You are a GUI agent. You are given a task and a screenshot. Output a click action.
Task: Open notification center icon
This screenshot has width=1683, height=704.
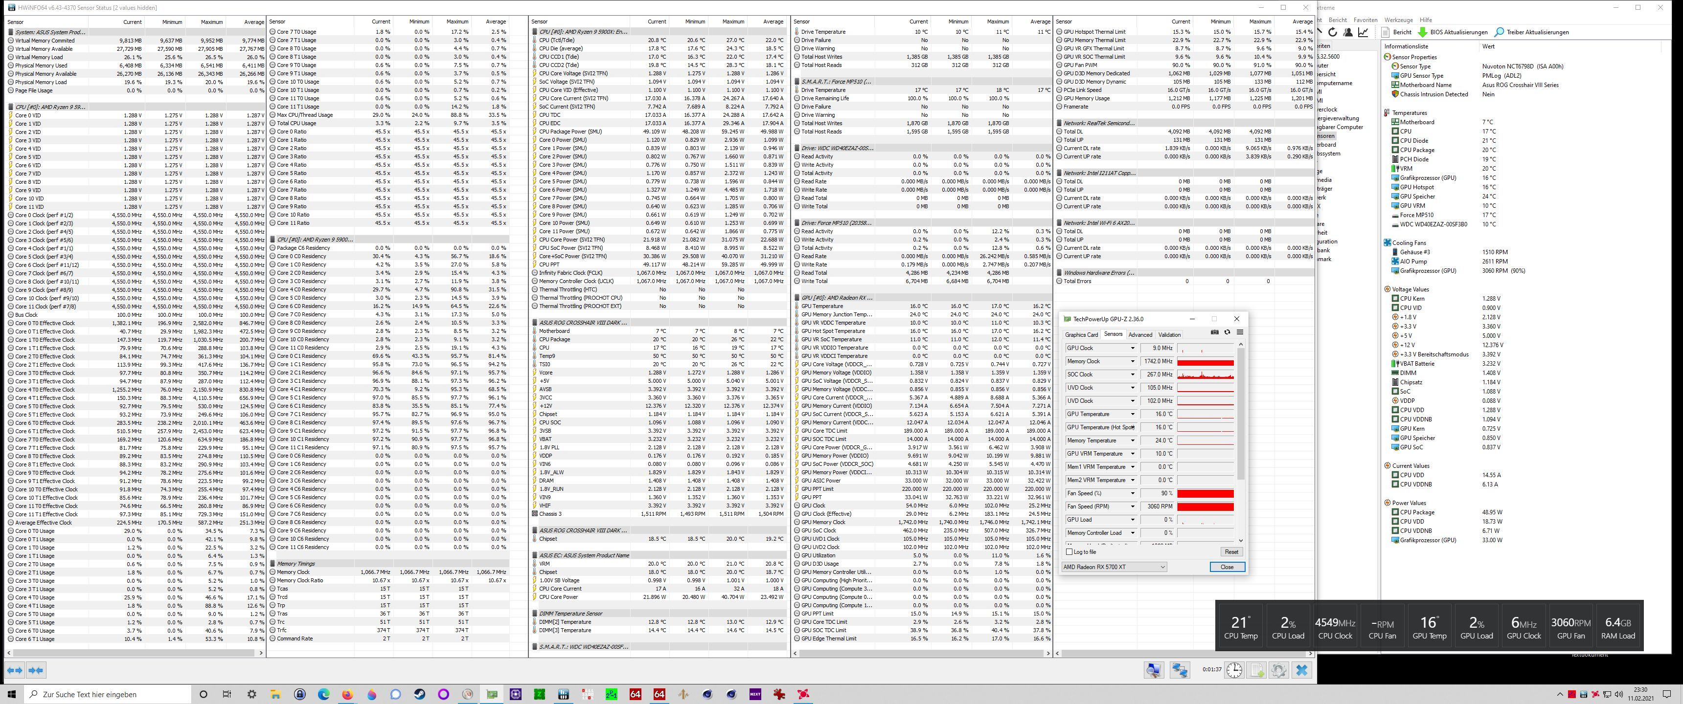pyautogui.click(x=1667, y=694)
